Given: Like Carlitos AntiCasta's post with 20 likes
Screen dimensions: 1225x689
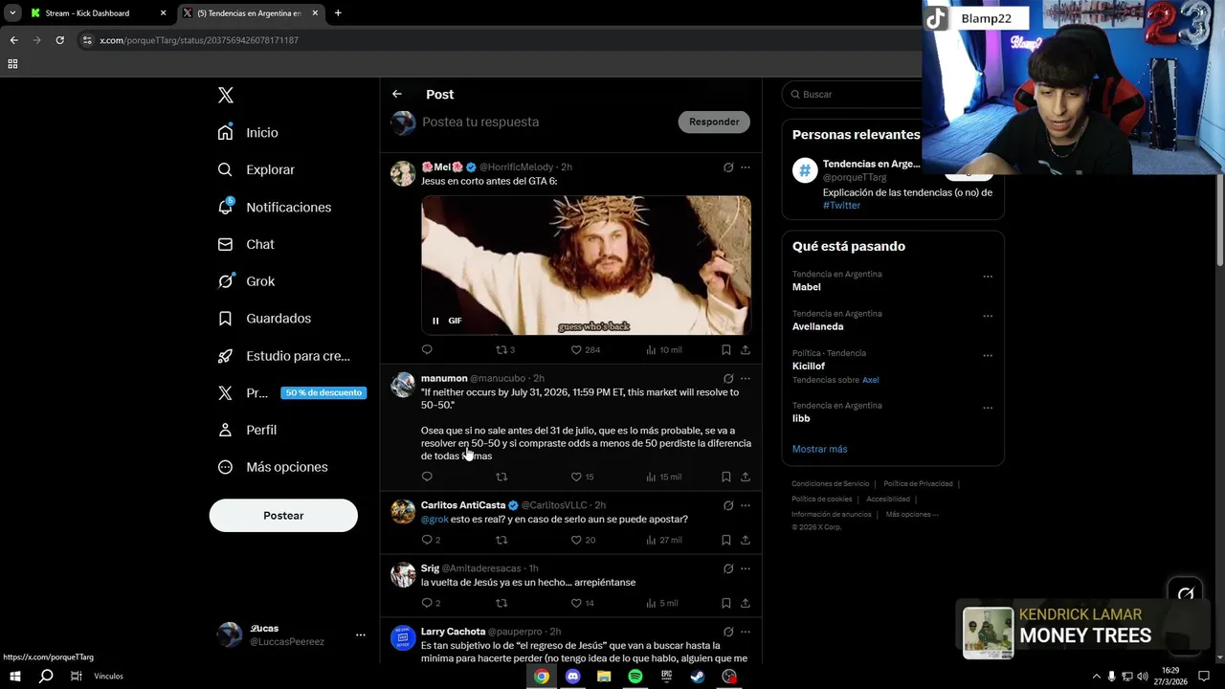Looking at the screenshot, I should coord(583,540).
